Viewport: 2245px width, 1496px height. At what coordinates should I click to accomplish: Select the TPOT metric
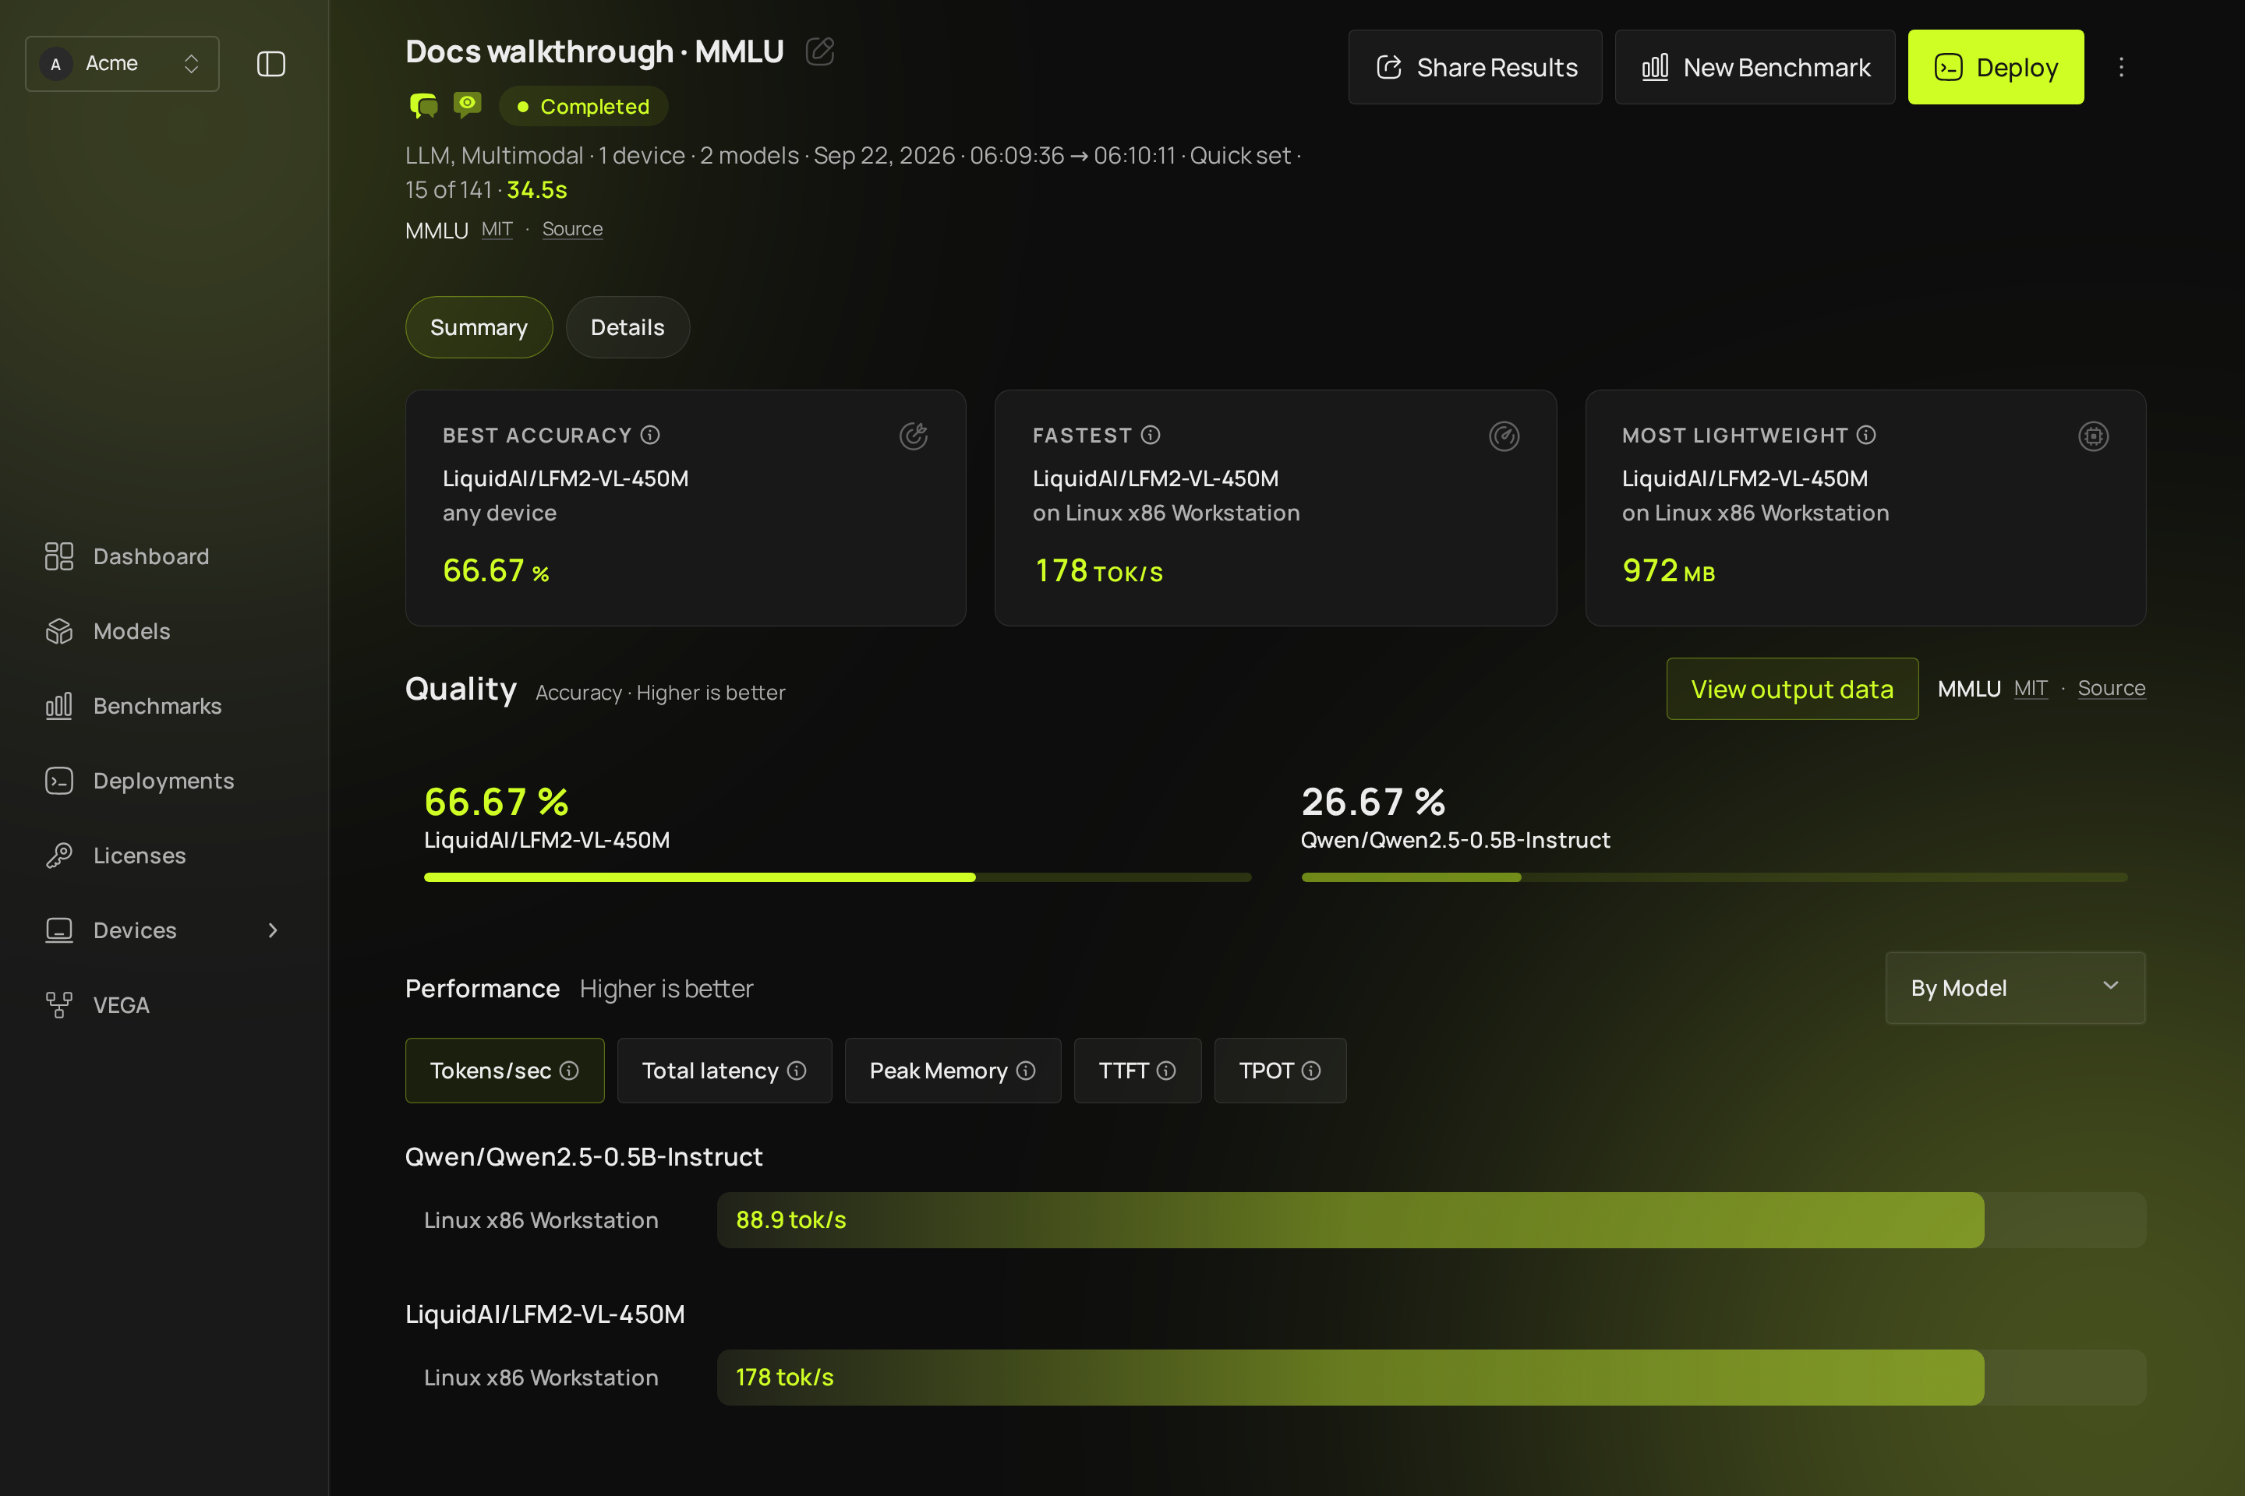[x=1280, y=1071]
